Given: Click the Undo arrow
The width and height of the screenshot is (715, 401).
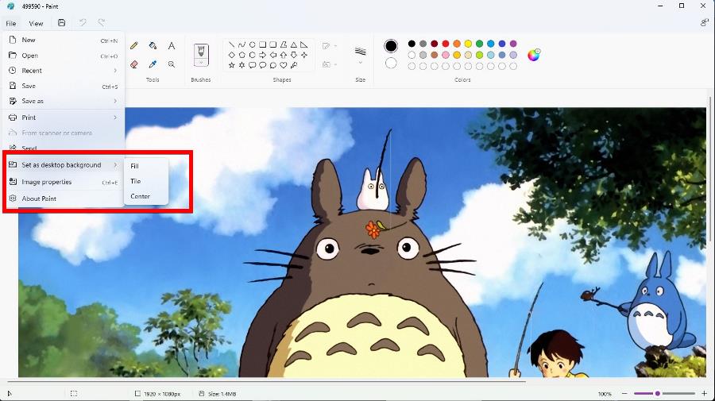Looking at the screenshot, I should (83, 23).
